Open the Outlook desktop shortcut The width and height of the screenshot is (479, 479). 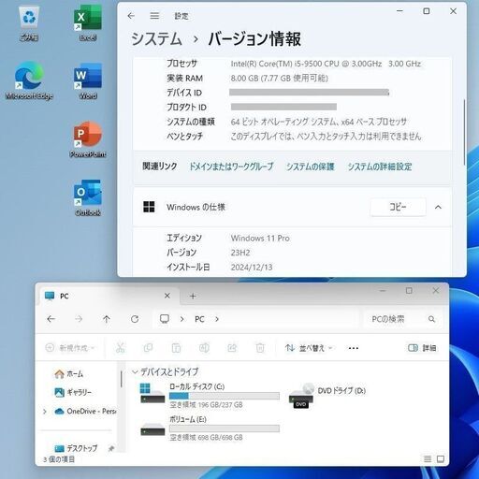click(x=88, y=197)
